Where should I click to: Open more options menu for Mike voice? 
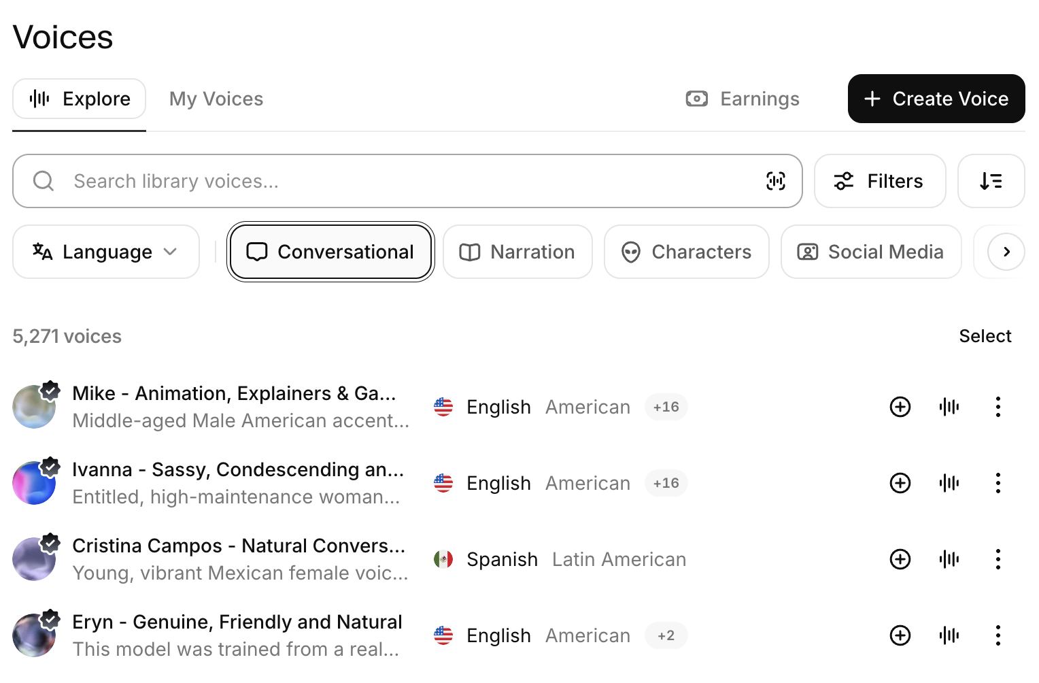(x=998, y=407)
